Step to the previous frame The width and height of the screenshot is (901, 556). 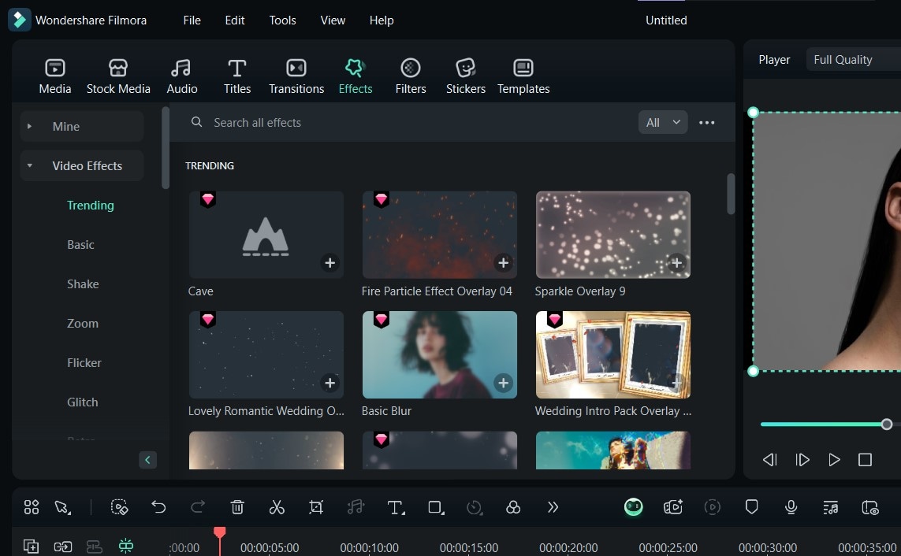click(x=770, y=460)
